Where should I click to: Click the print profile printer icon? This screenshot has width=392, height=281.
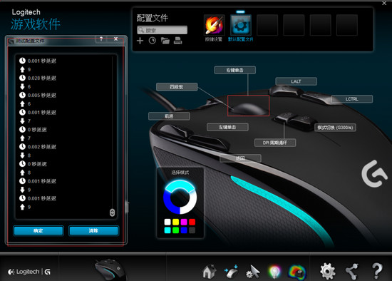coord(177,40)
